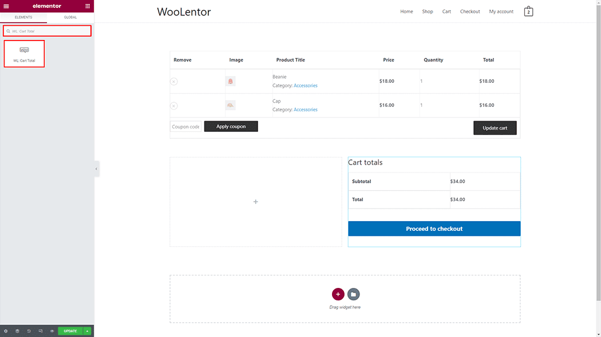
Task: Remove the Beanie product from cart
Action: pos(173,81)
